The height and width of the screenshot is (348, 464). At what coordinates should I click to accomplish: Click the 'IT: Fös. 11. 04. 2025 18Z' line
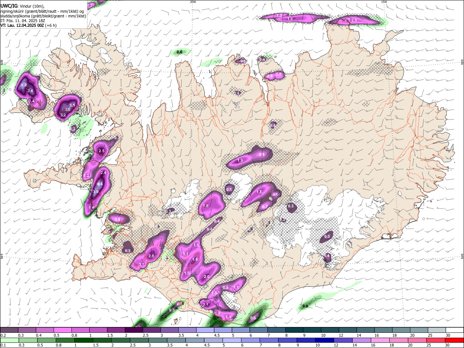pyautogui.click(x=22, y=21)
